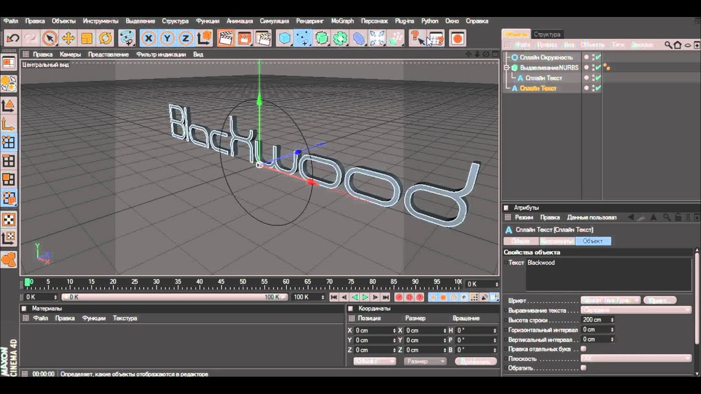Click the Текст field containing Blackwood

point(608,275)
